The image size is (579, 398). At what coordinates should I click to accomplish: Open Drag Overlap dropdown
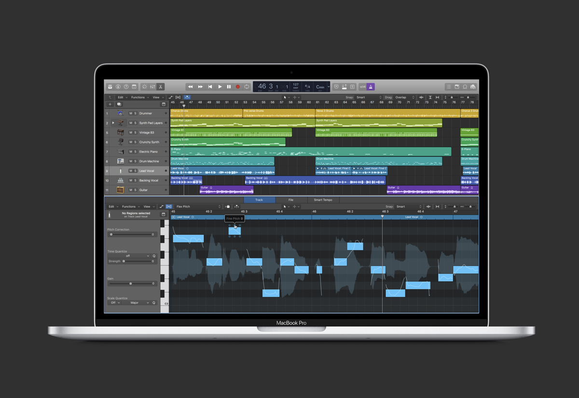(x=404, y=97)
